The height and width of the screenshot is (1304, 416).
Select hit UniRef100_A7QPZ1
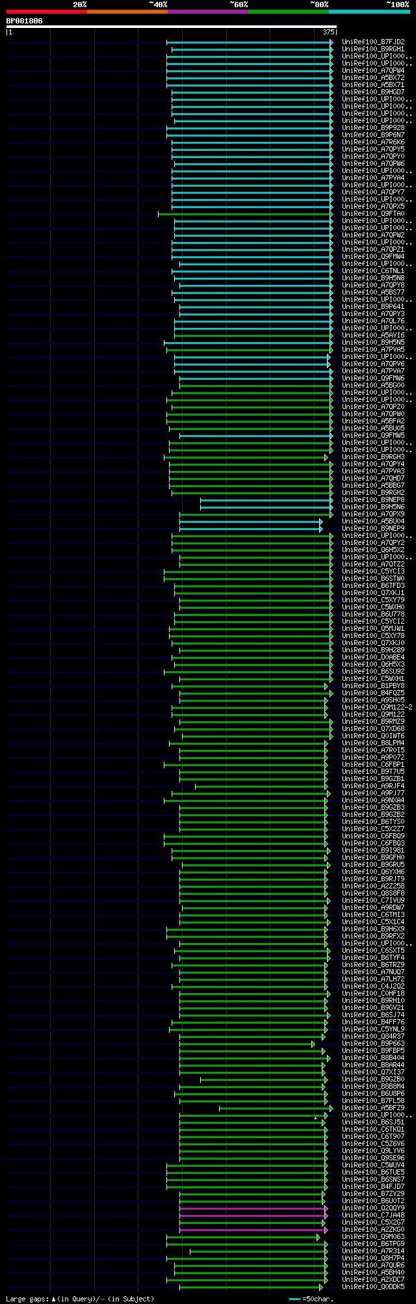coord(373,249)
